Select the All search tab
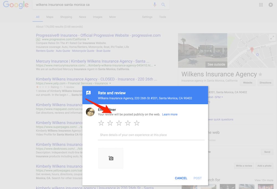 pyautogui.click(x=38, y=17)
